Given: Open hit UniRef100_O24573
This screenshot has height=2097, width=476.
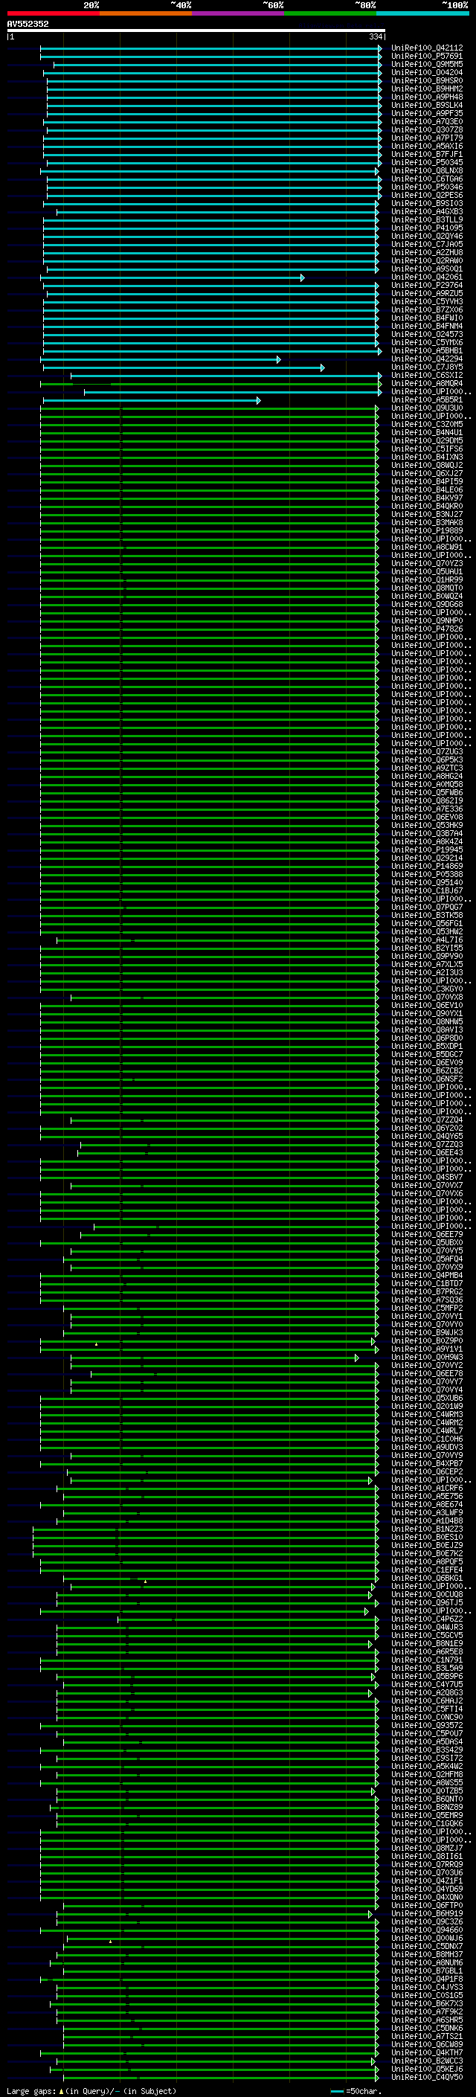Looking at the screenshot, I should click(426, 335).
